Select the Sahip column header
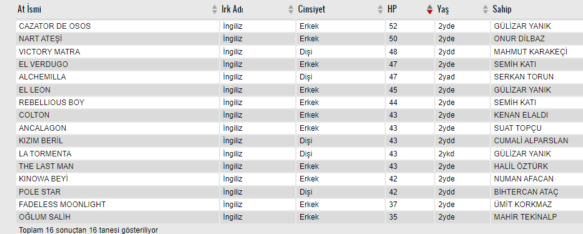583x234 pixels. click(502, 9)
